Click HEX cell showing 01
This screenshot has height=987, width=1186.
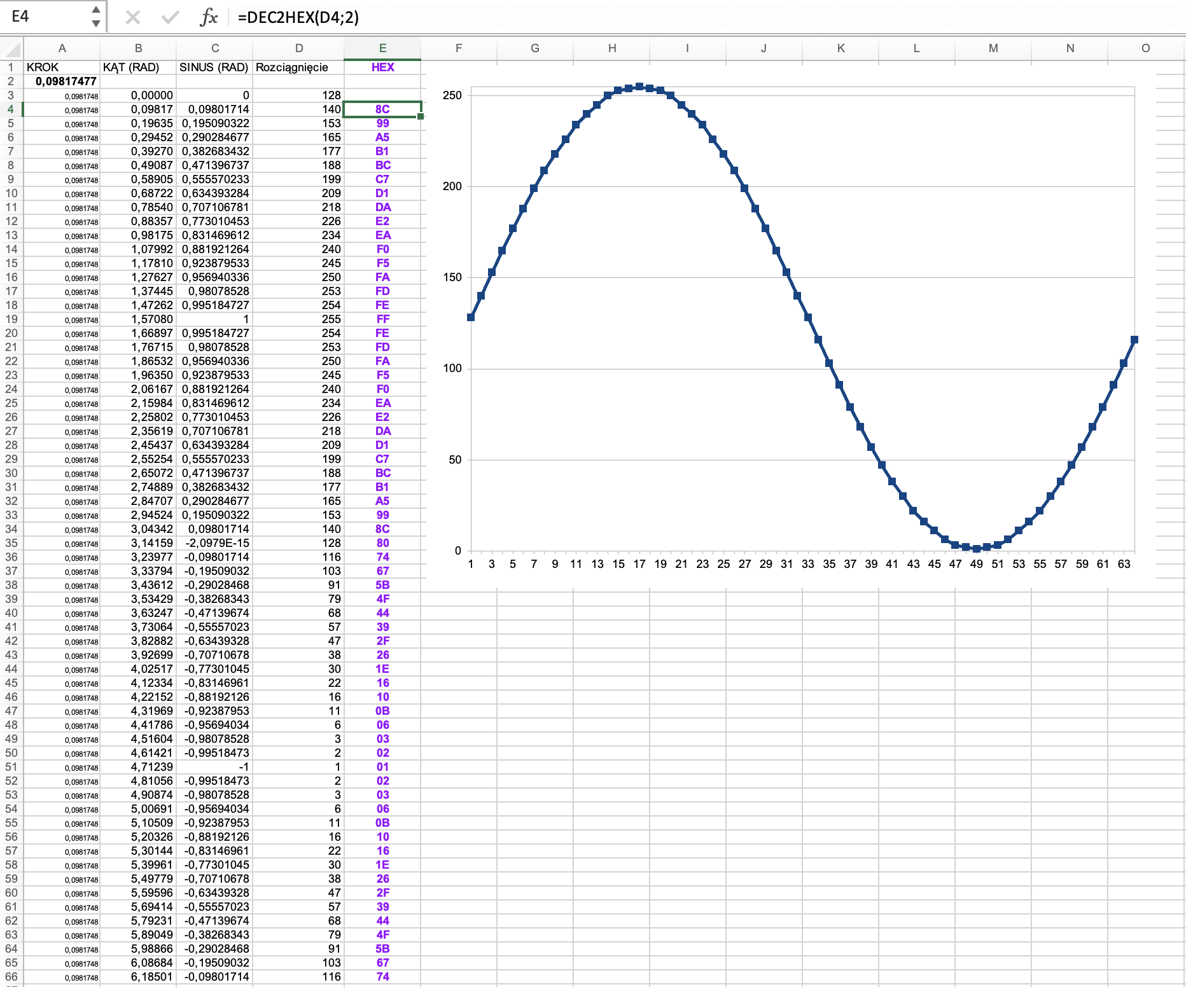point(382,767)
